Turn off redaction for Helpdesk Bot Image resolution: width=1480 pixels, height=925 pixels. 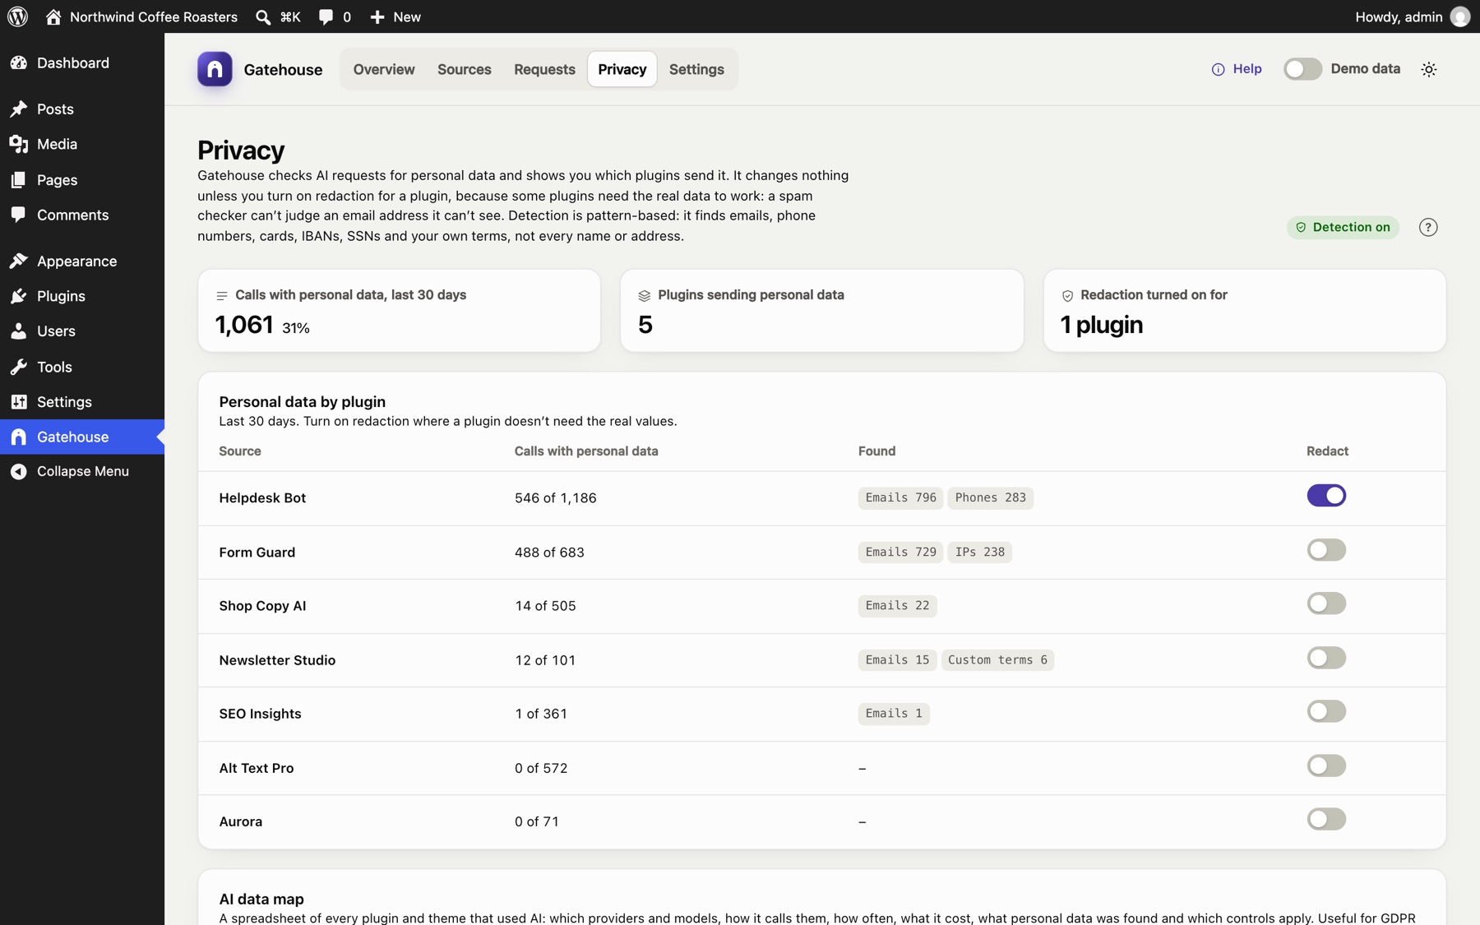1326,496
